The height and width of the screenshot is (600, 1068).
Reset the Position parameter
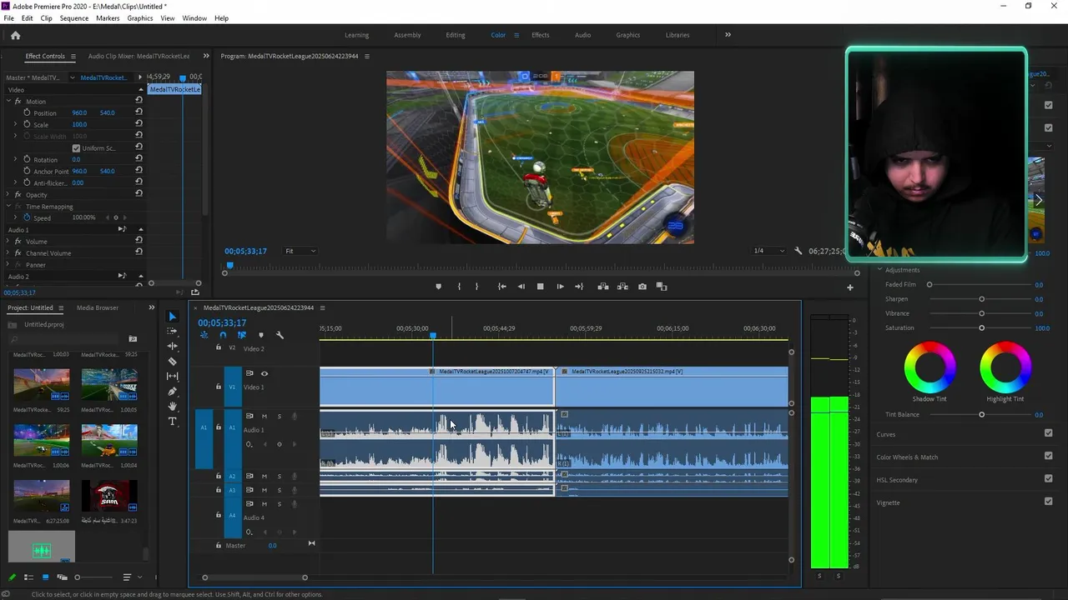pyautogui.click(x=139, y=112)
